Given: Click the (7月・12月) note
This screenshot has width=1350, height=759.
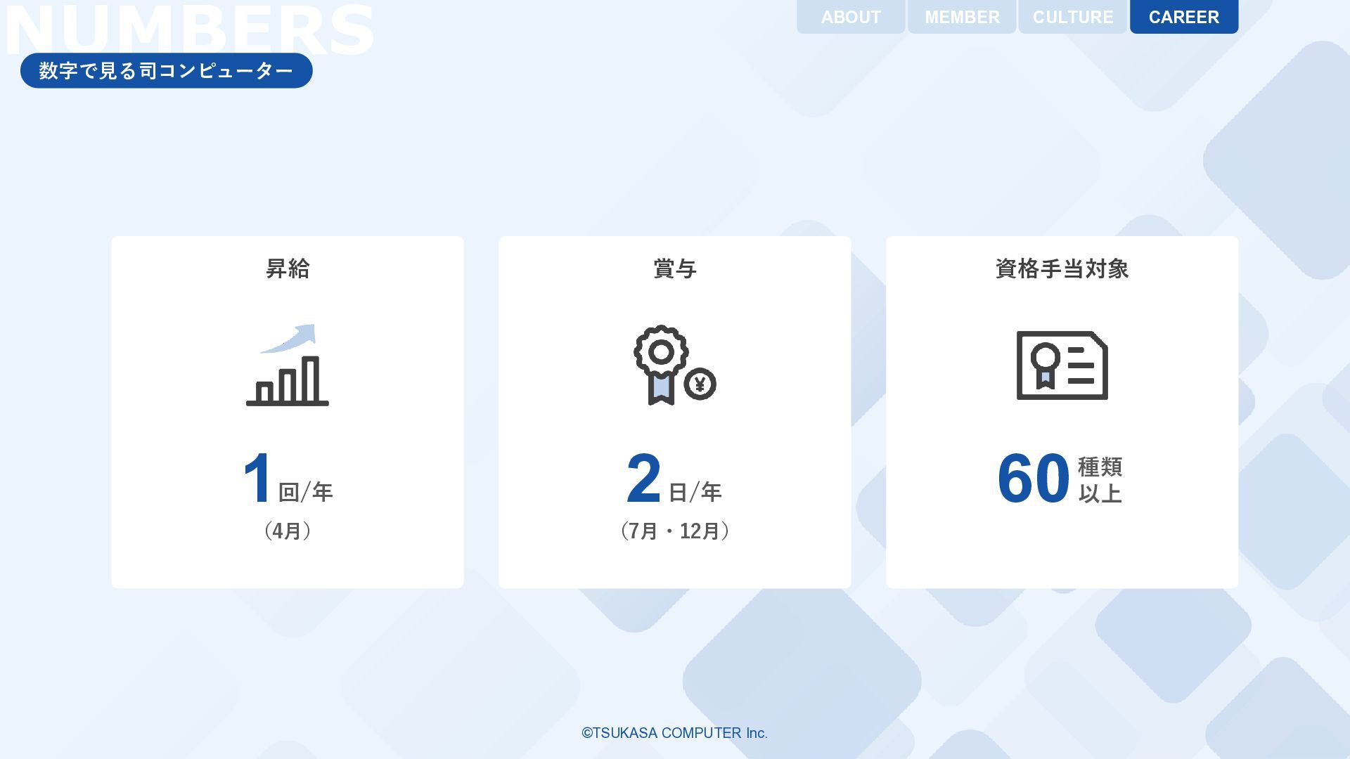Looking at the screenshot, I should [674, 531].
